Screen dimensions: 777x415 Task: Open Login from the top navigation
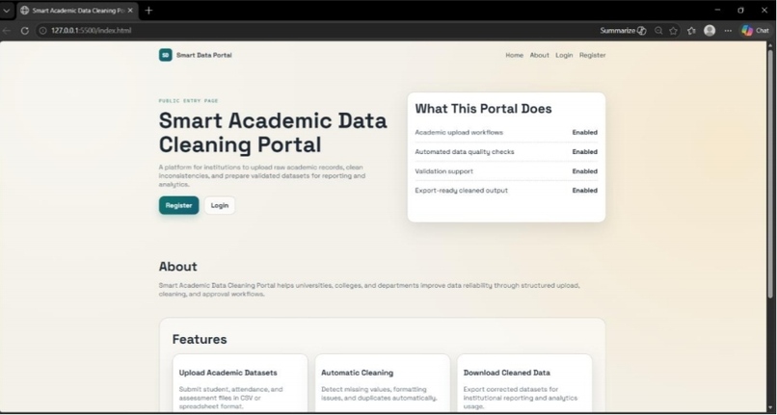(564, 55)
